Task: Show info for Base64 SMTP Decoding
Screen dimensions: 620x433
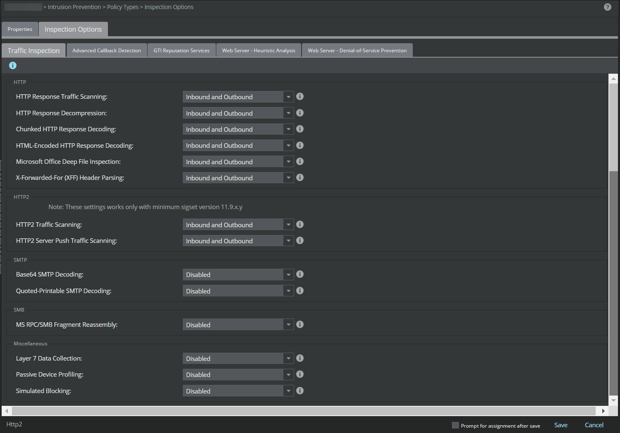Action: click(x=300, y=274)
